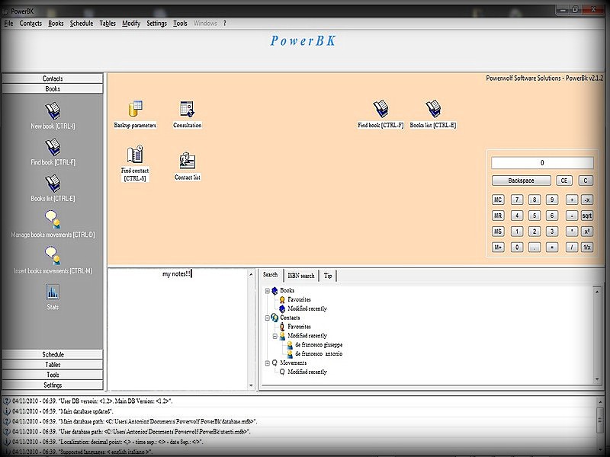Open Find contact desktop icon
The height and width of the screenshot is (457, 610).
135,155
